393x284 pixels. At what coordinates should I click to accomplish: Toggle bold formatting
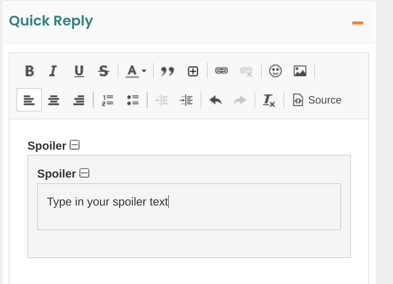[x=29, y=71]
